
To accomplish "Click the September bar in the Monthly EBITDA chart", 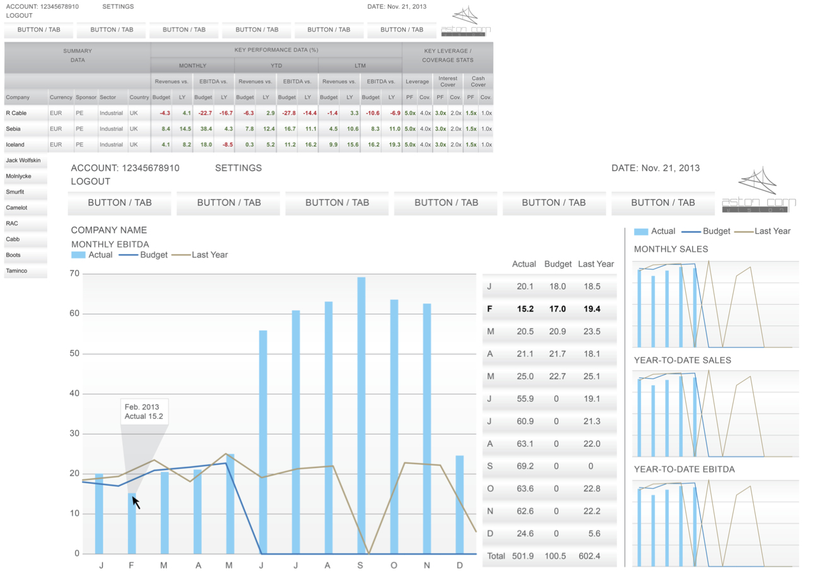I will [x=361, y=415].
